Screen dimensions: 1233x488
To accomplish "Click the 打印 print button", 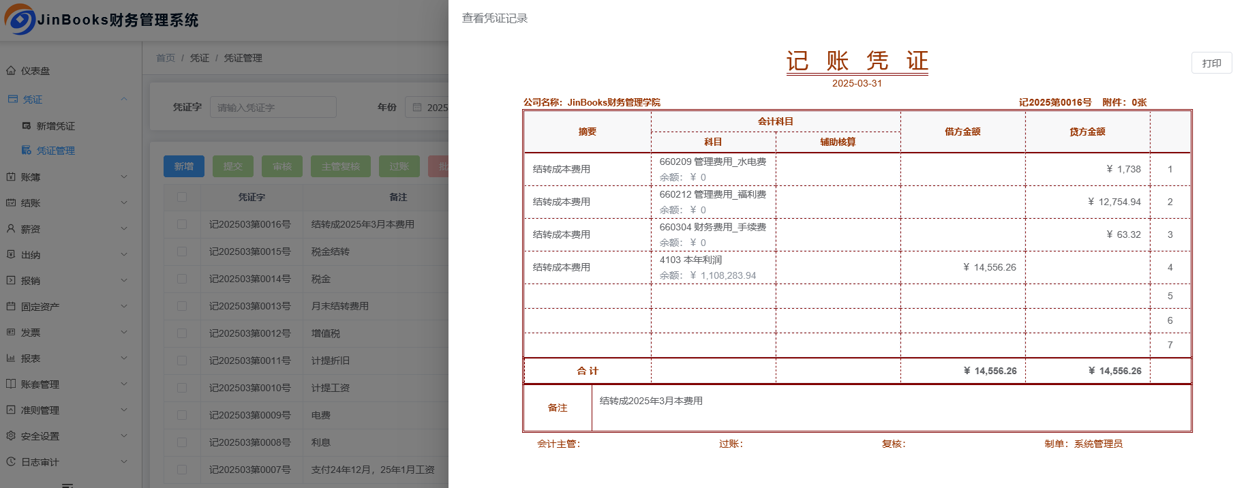I will click(1211, 63).
